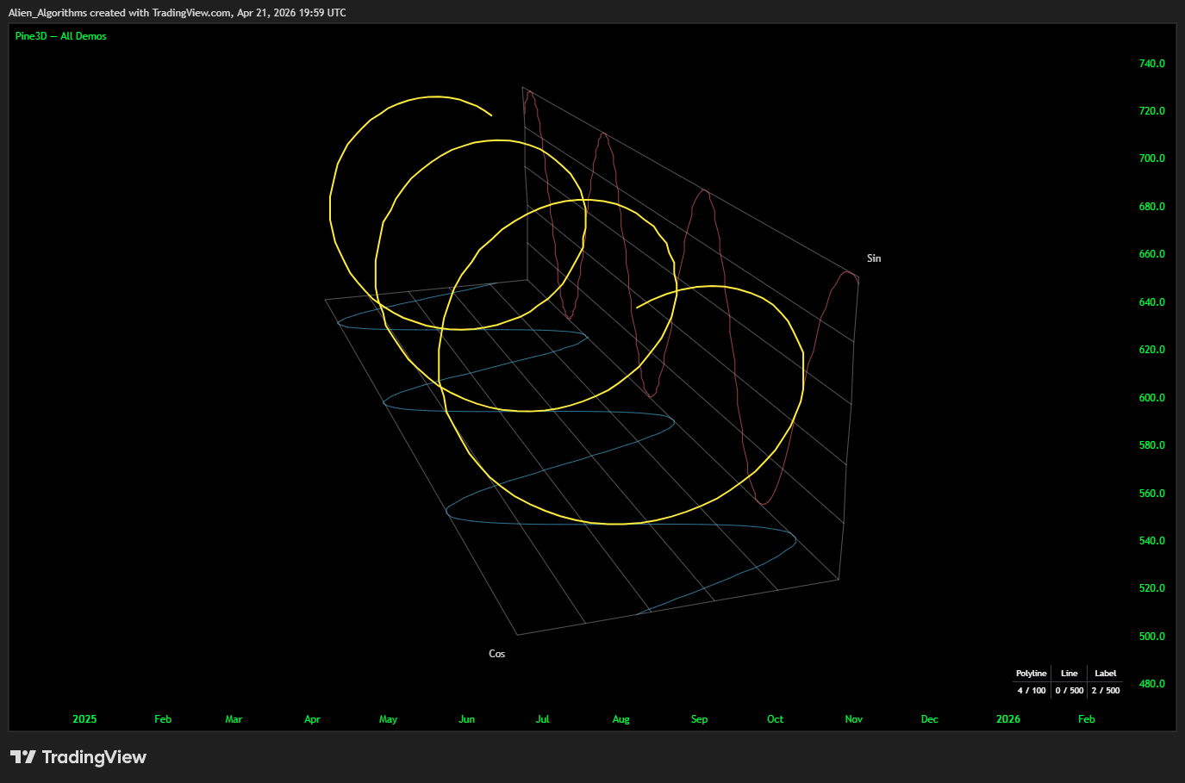Click the 2 / 500 label count cell
This screenshot has height=783, width=1185.
(x=1106, y=691)
